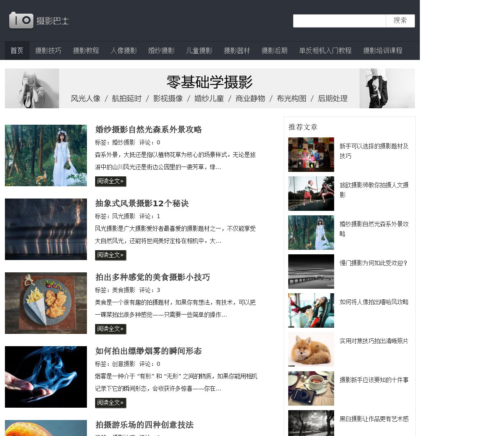Image resolution: width=492 pixels, height=436 pixels.
Task: Open article titled 抽象式风景摄影12个秘诀
Action: (142, 203)
